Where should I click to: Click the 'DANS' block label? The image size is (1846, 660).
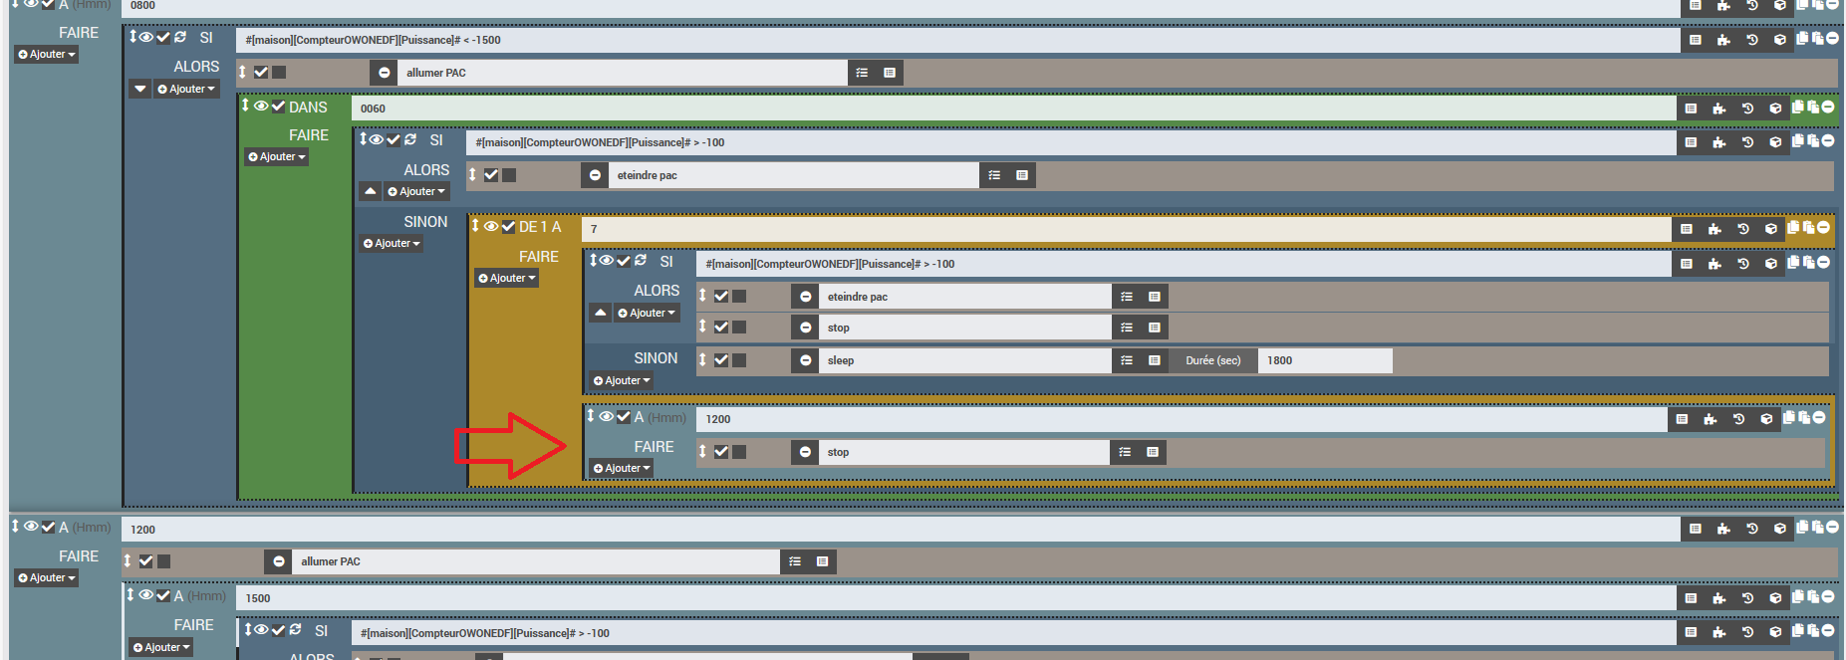point(308,107)
